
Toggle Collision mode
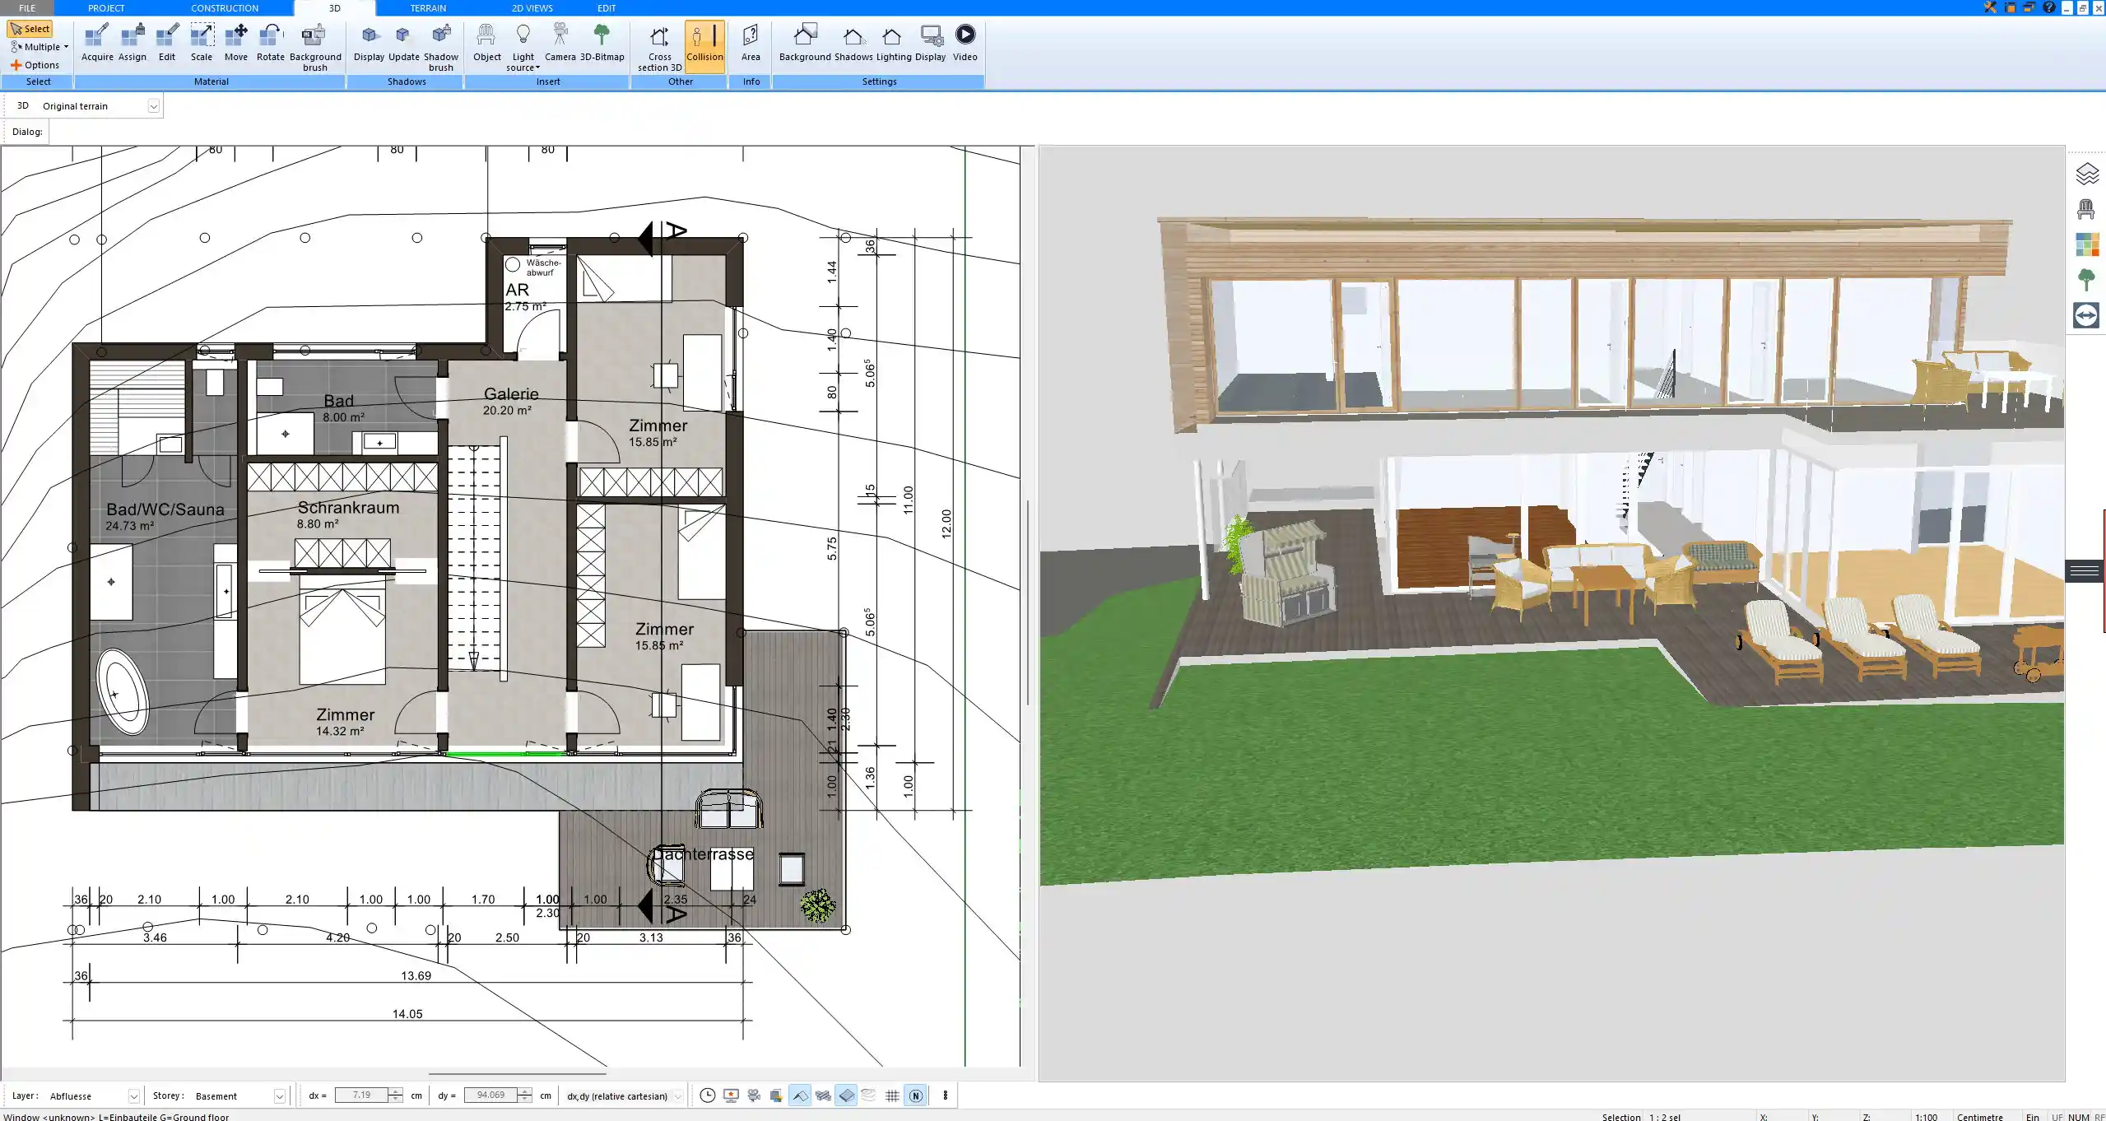click(x=704, y=45)
